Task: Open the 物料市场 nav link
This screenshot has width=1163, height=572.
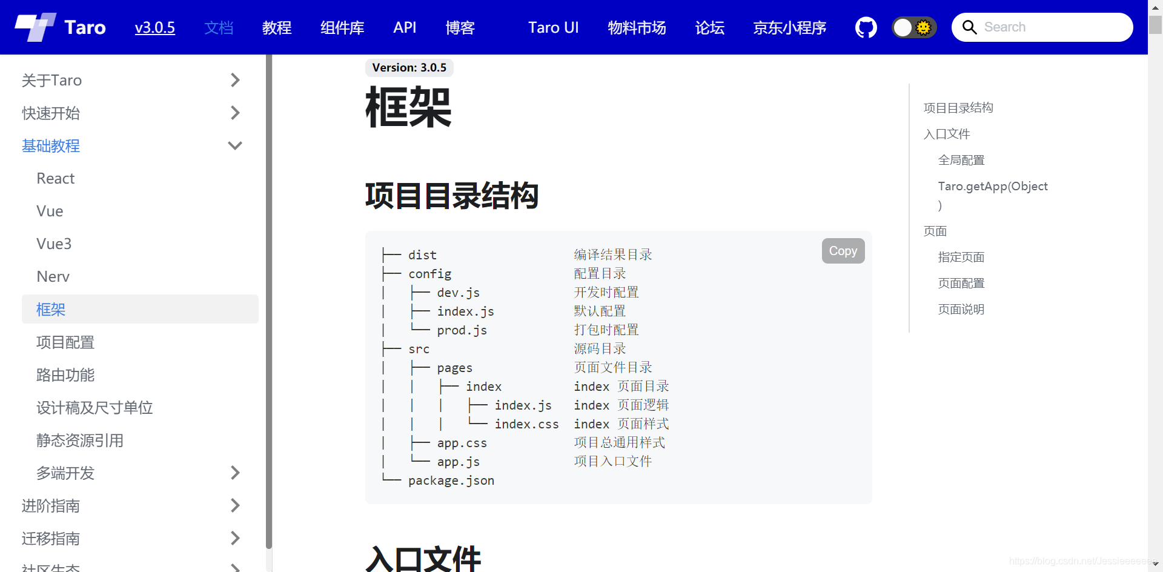Action: [637, 27]
